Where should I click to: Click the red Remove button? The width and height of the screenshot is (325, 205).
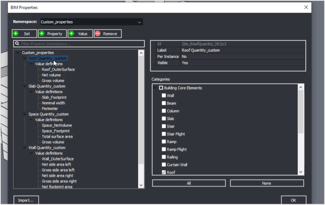coord(108,33)
